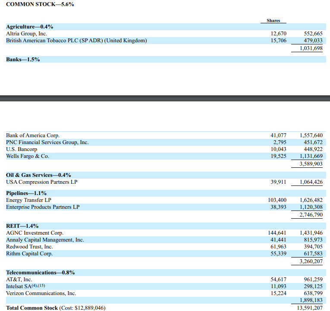Select Agriculture subtotal 1,031,698

coord(311,48)
